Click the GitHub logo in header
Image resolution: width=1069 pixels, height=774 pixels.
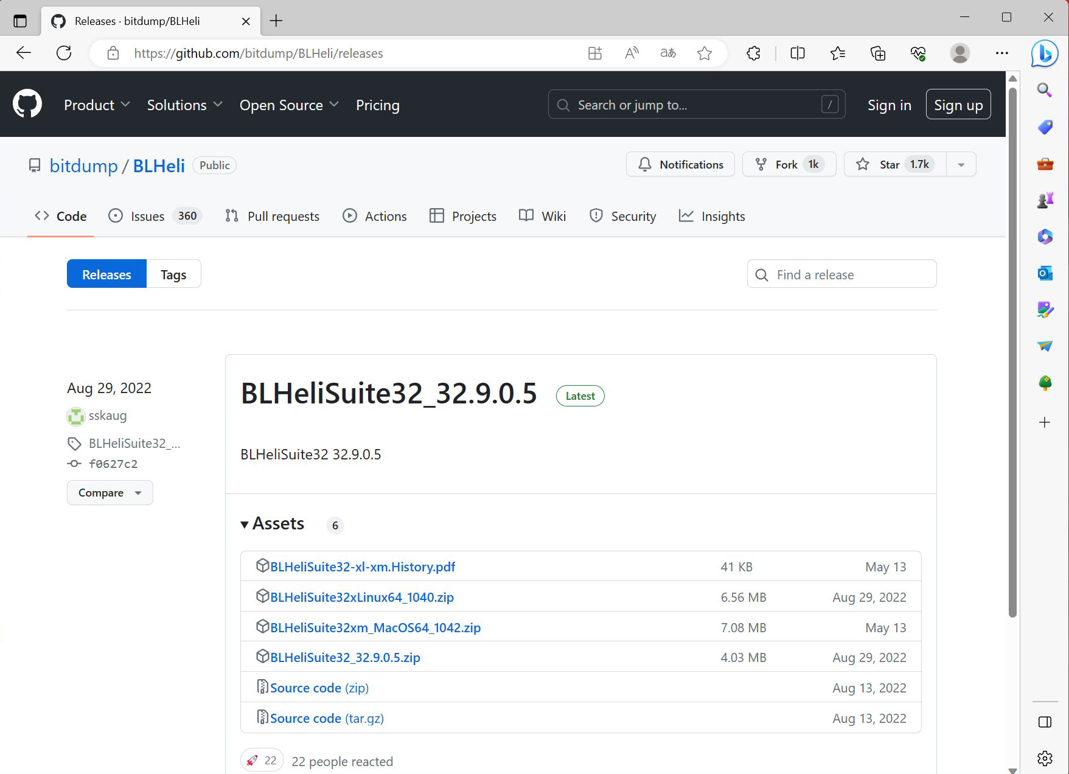(x=27, y=104)
